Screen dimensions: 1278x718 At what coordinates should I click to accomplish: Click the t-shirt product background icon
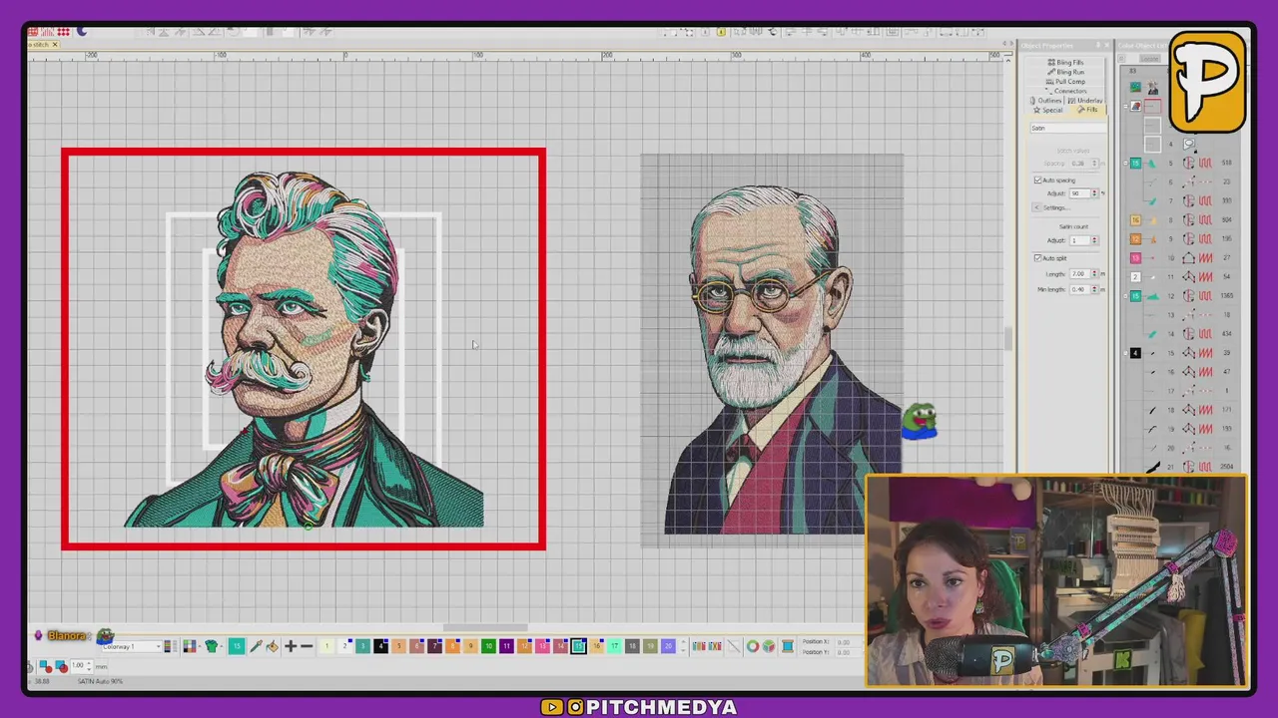pos(212,646)
